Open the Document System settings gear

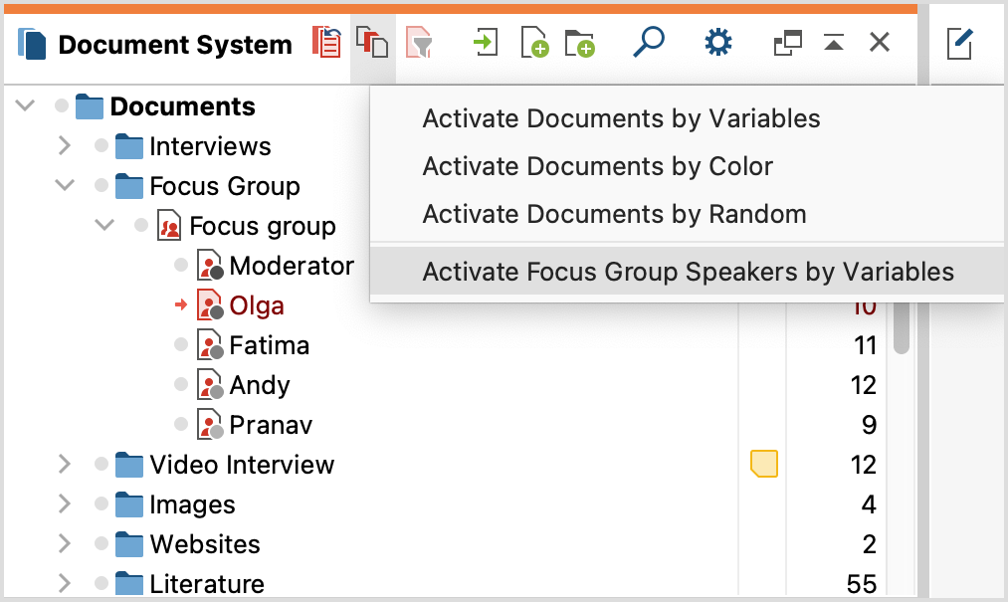click(x=717, y=43)
